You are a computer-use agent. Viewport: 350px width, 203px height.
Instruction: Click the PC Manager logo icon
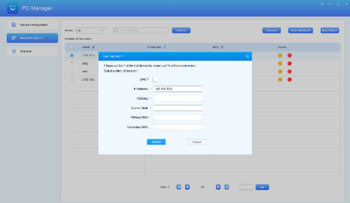[12, 8]
